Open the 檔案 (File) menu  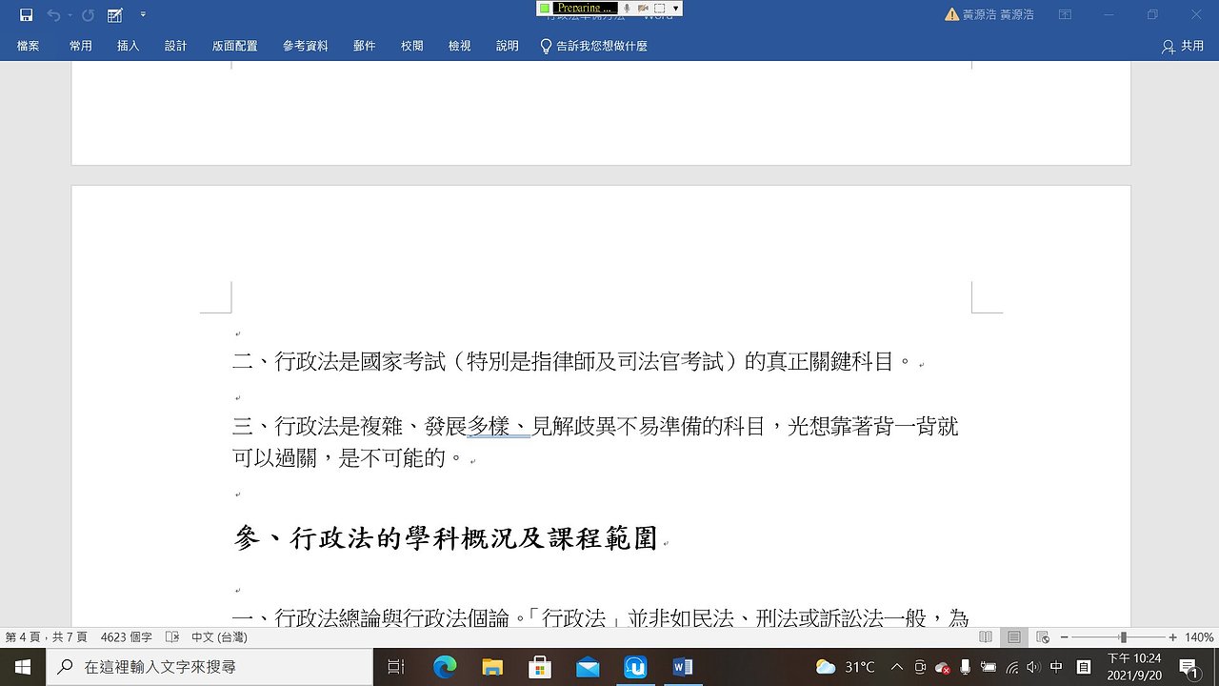[29, 46]
